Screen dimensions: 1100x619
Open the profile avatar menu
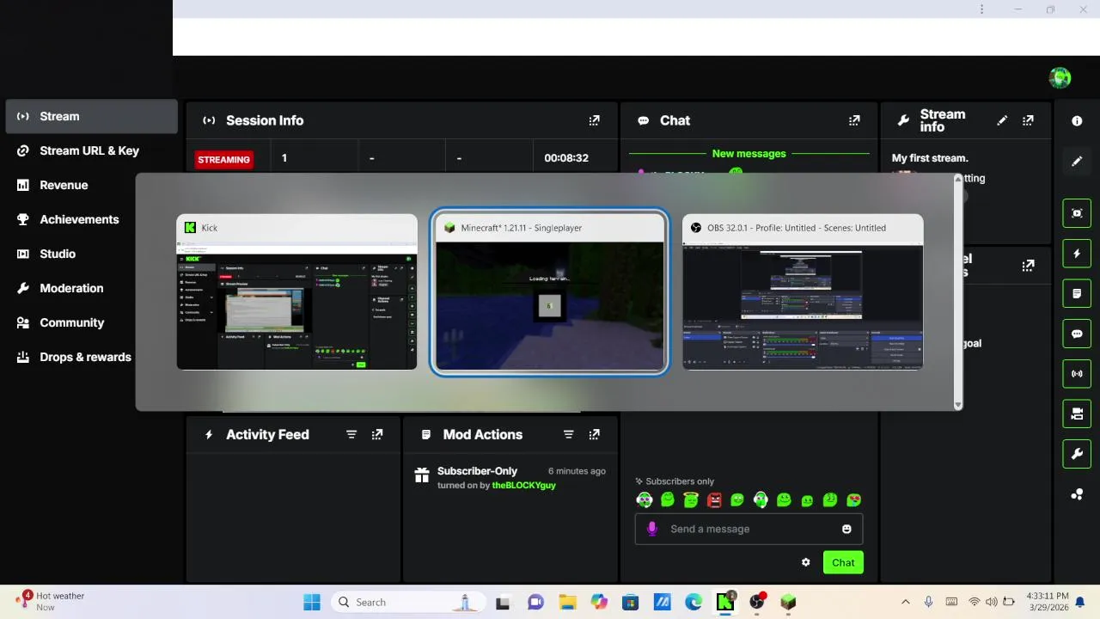click(1060, 78)
